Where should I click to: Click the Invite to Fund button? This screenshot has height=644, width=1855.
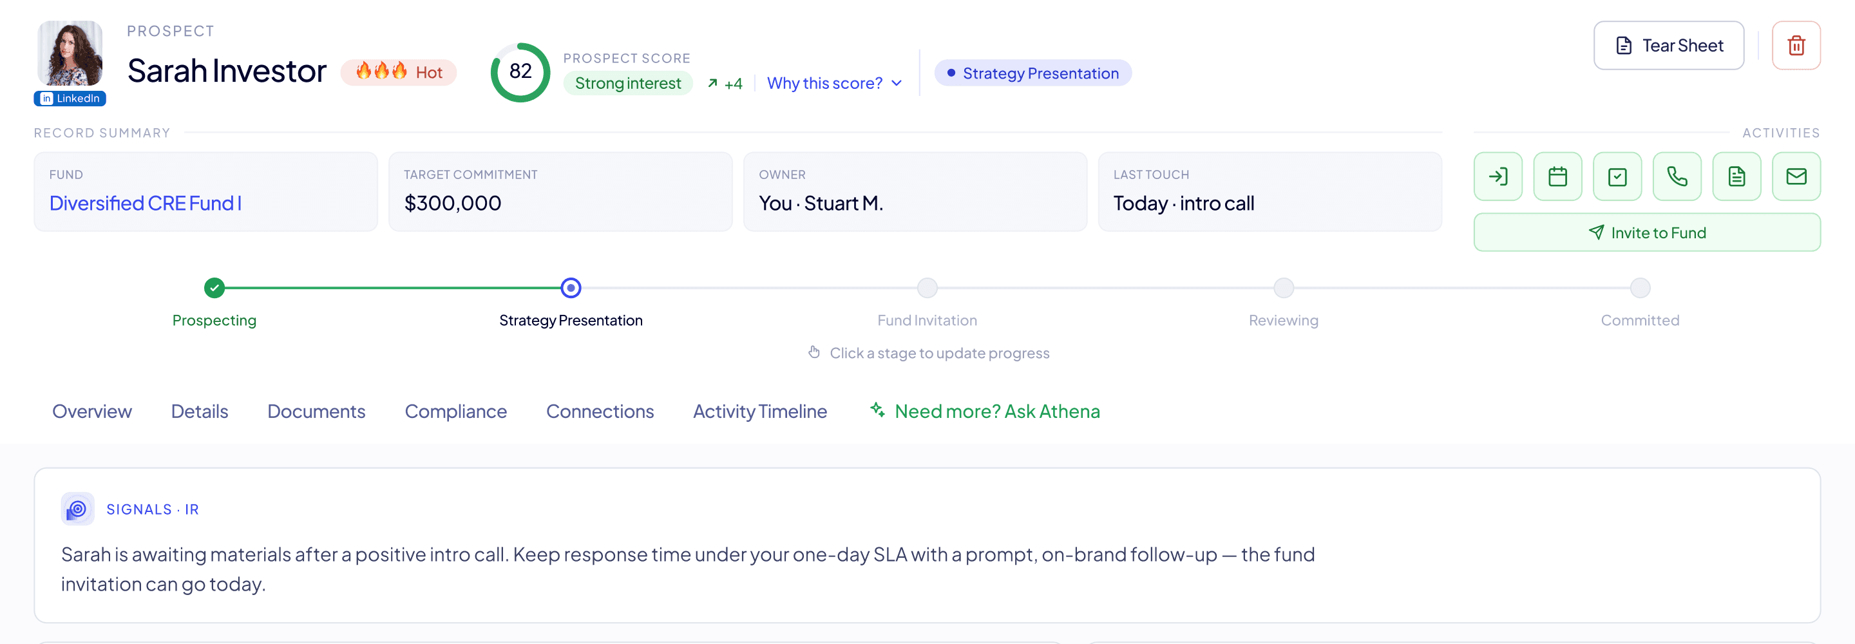coord(1647,232)
